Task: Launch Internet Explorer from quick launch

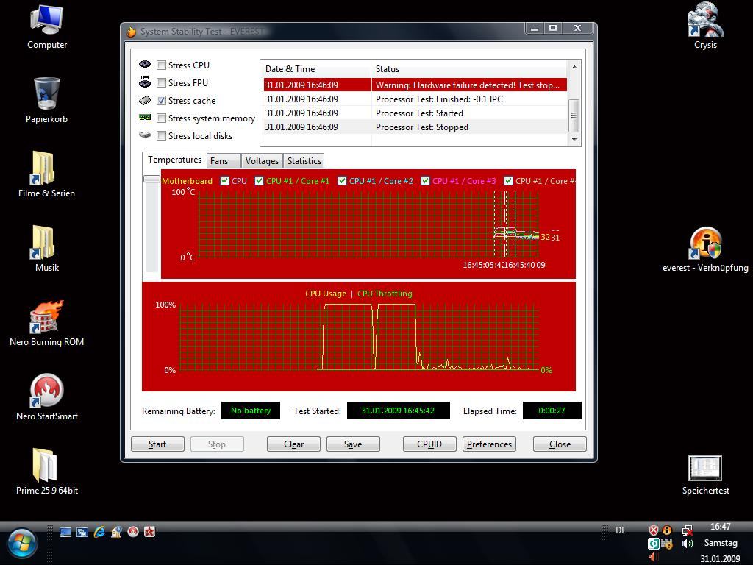Action: point(99,532)
